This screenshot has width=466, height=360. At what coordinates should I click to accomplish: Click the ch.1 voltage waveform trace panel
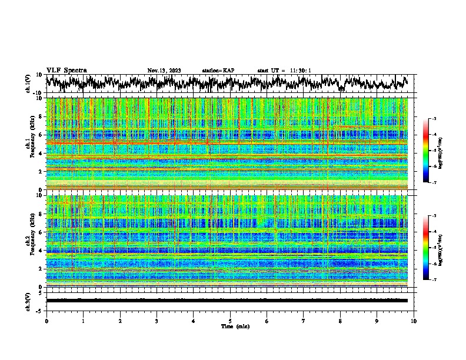[x=231, y=84]
